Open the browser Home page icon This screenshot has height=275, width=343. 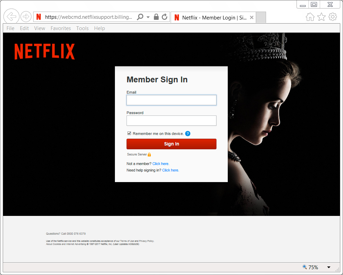click(310, 17)
